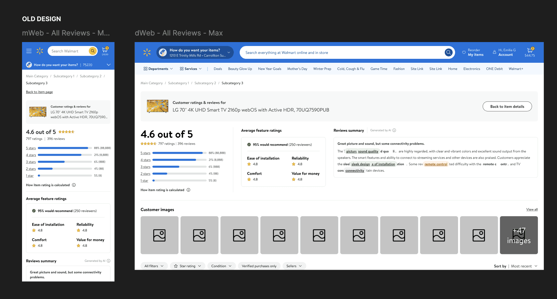The image size is (557, 299).
Task: Click the dWeb 5 stars progress bar
Action: [x=180, y=153]
